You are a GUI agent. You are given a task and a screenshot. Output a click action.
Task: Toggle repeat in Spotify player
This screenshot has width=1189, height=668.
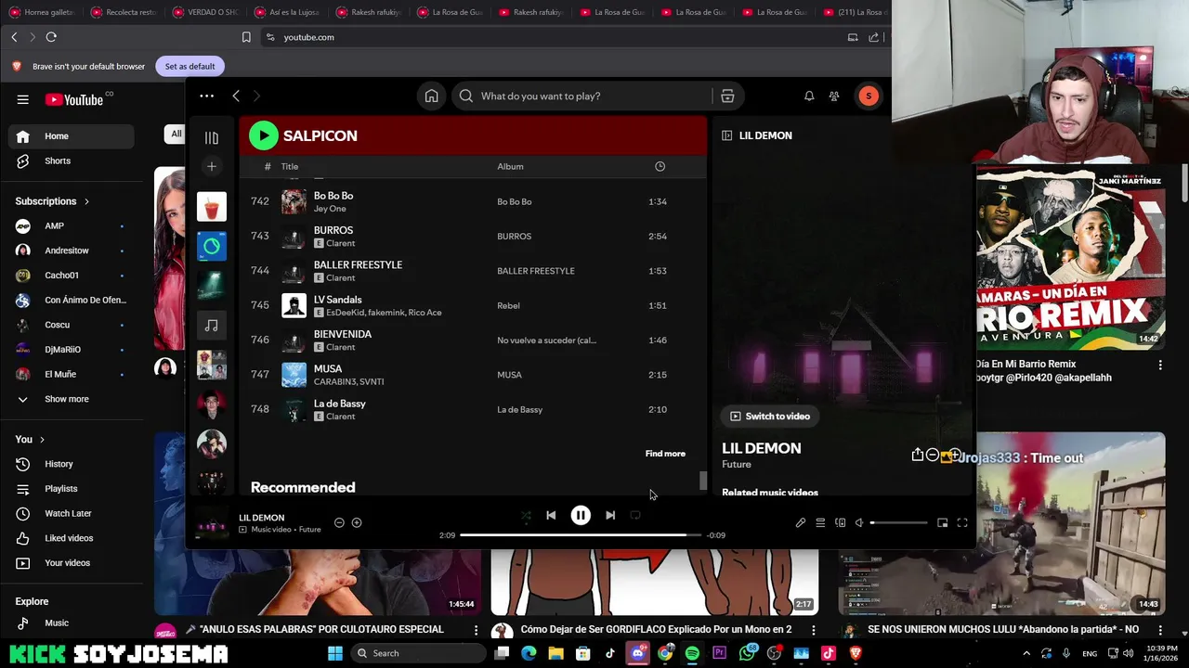635,515
